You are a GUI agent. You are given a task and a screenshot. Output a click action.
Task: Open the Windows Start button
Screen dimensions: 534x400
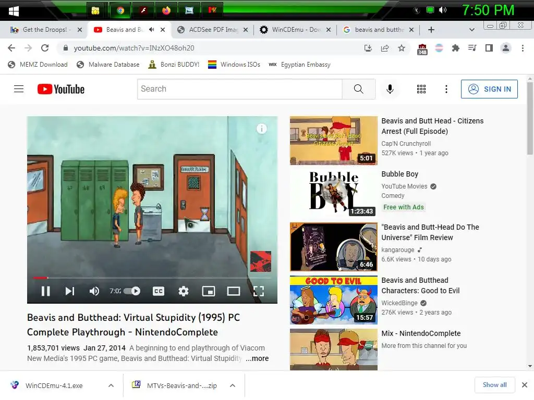coord(14,11)
